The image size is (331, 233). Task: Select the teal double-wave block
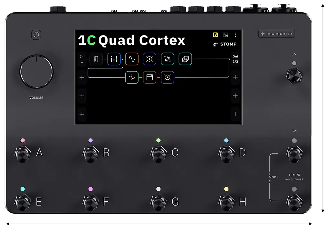point(167,59)
